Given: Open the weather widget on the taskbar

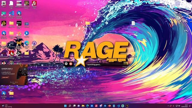Looking at the screenshot, I should click(7, 106).
